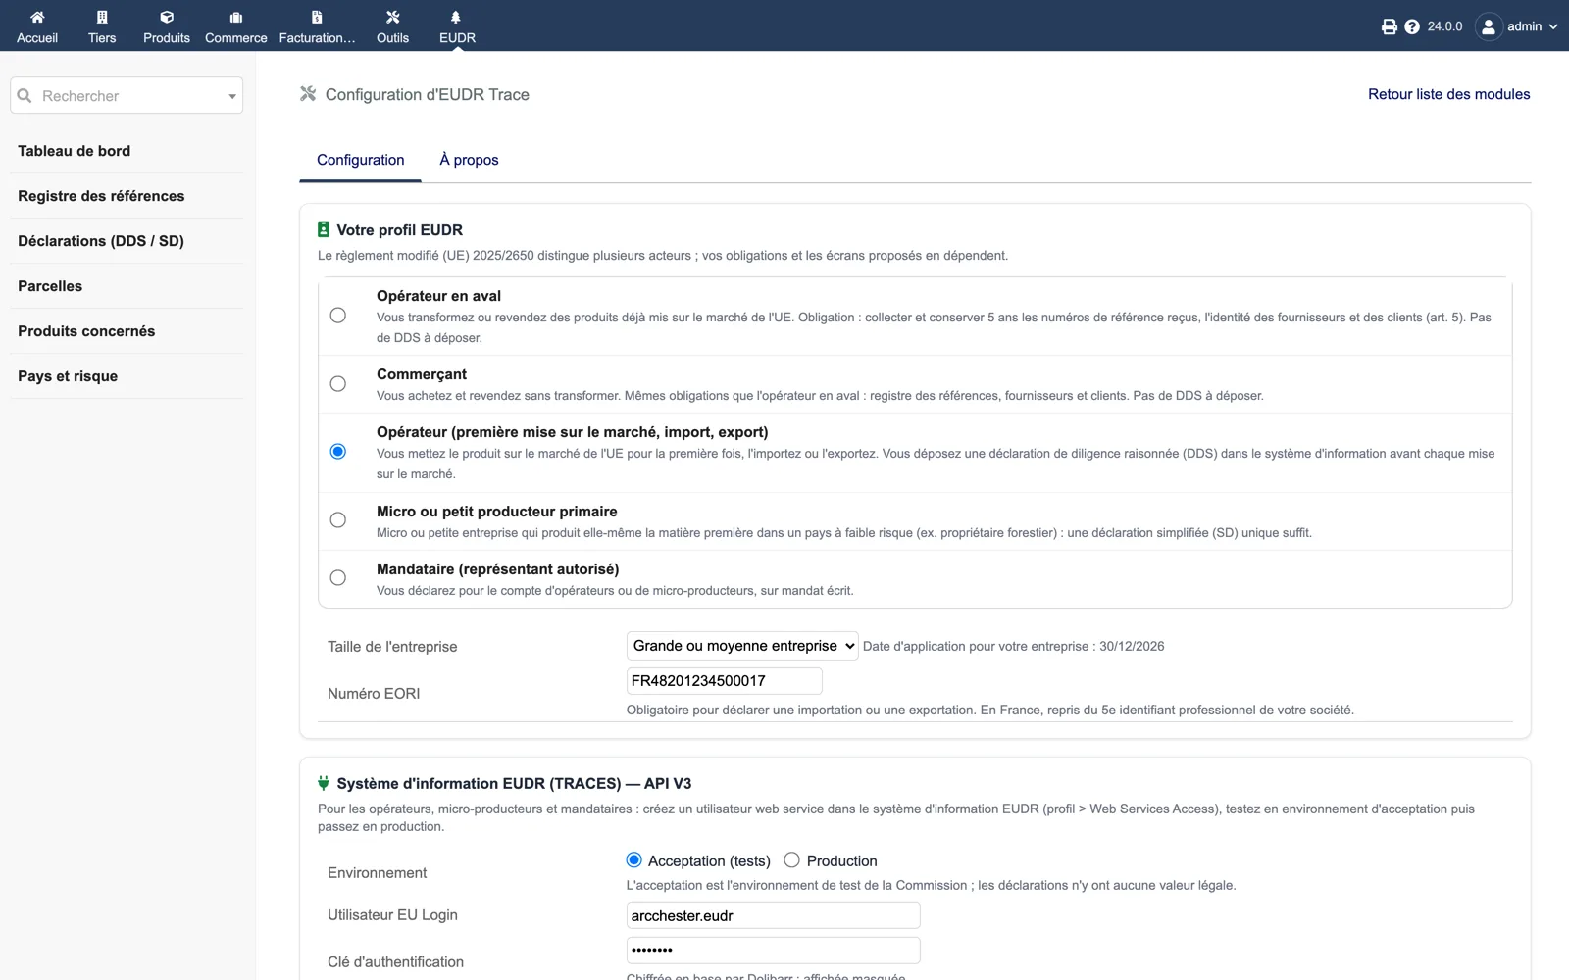Open the Taille de l'entreprise dropdown
This screenshot has width=1569, height=980.
(742, 646)
